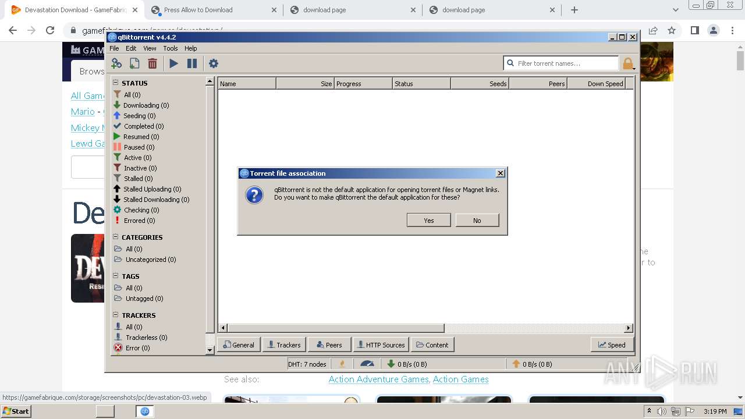Click the flame connection status icon
This screenshot has height=419, width=745.
click(342, 364)
